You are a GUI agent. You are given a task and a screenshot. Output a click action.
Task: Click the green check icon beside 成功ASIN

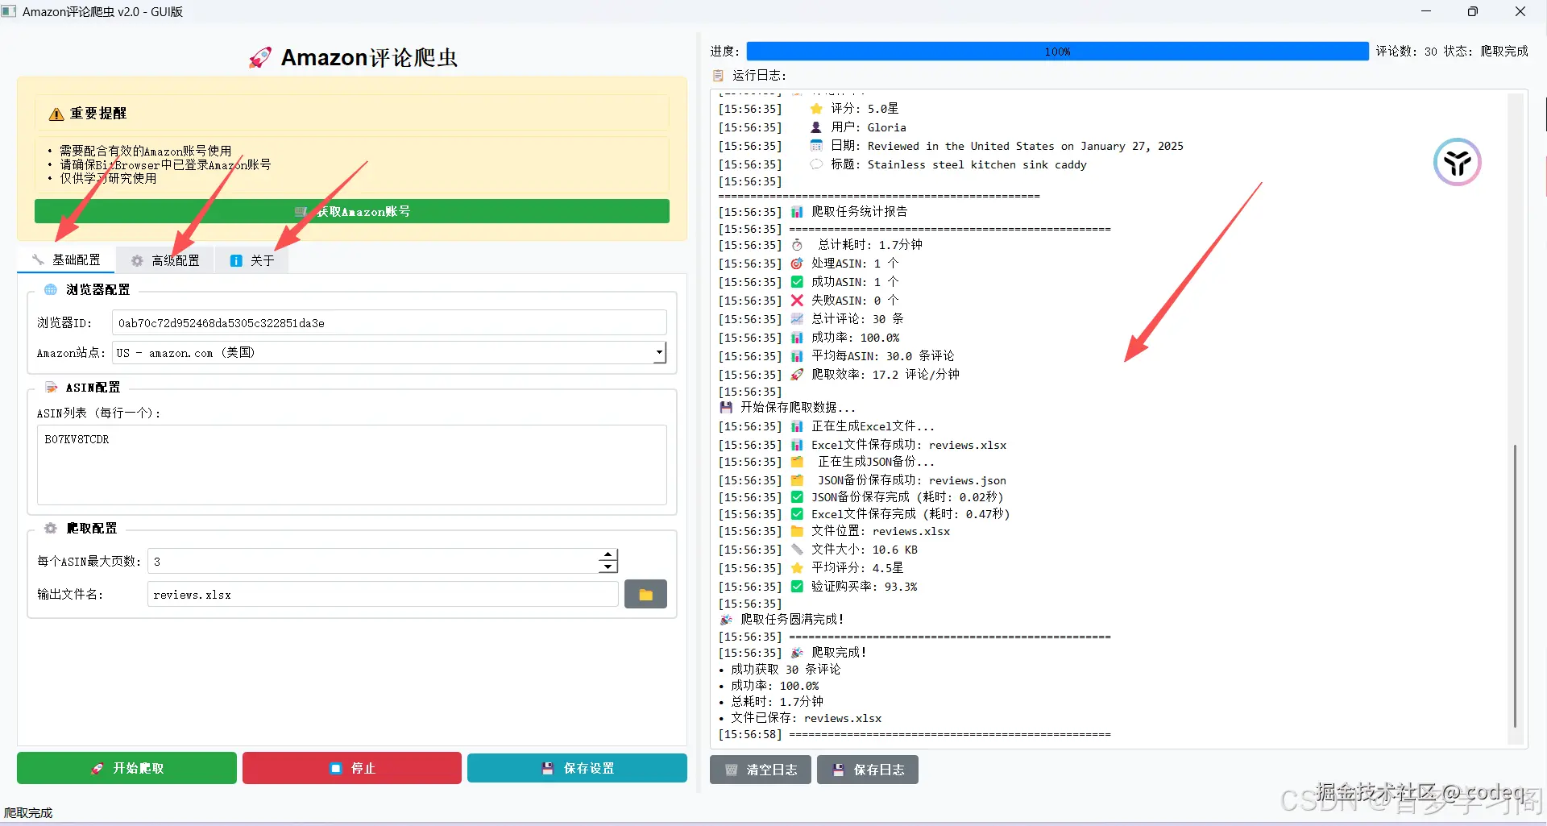tap(797, 282)
